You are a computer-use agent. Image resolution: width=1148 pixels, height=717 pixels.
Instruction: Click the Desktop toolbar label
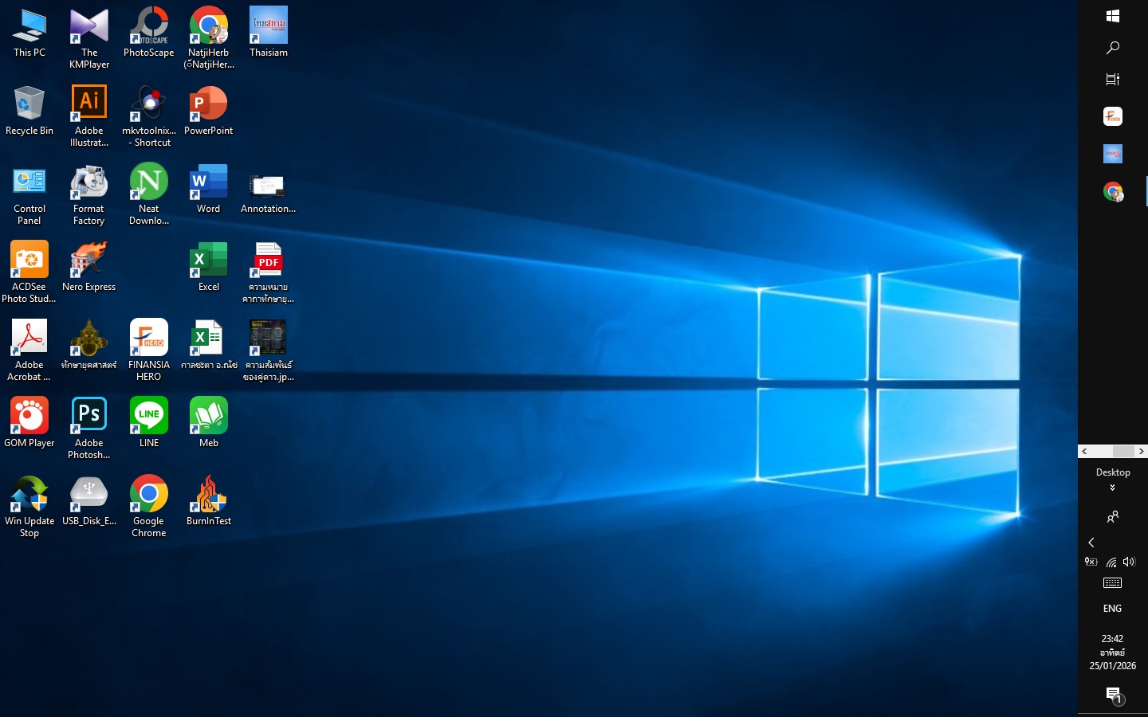click(1113, 472)
